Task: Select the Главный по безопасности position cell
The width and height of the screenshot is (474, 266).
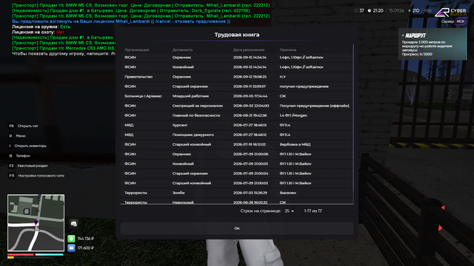Action: (196, 115)
